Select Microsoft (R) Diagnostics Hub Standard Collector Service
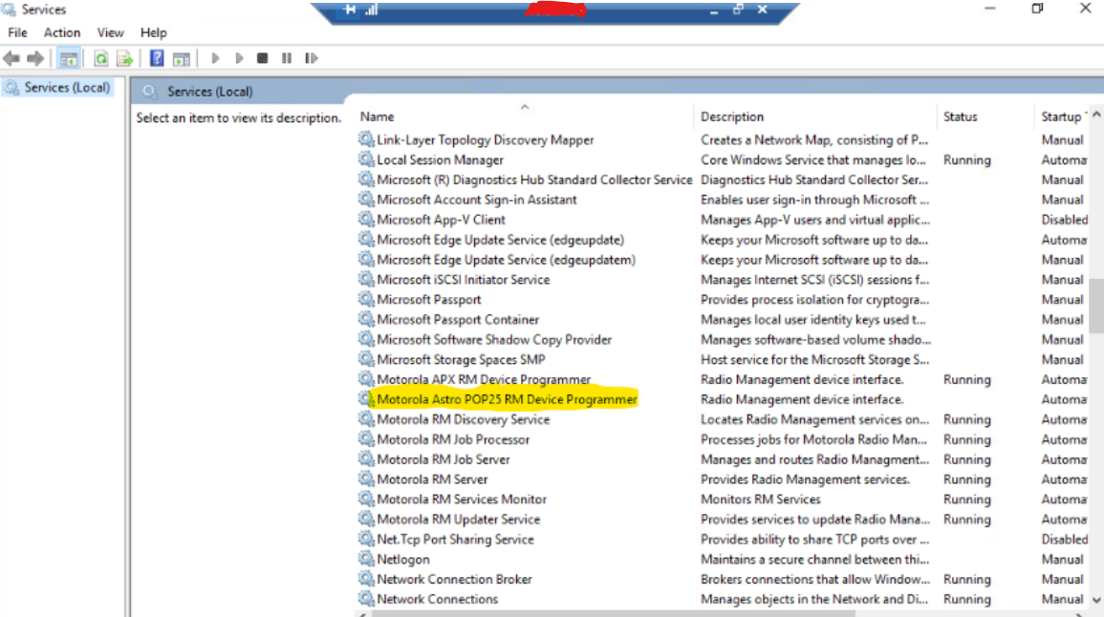1104x617 pixels. 534,181
